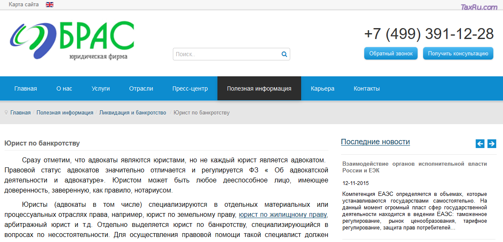Switch language via the British flag icon
This screenshot has height=242, width=503.
50,4
